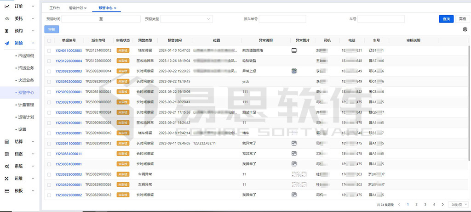Close the 运输计划 tab
This screenshot has width=471, height=212.
pyautogui.click(x=86, y=8)
